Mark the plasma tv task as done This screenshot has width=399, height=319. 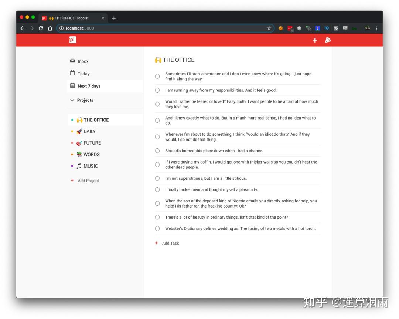coord(157,189)
